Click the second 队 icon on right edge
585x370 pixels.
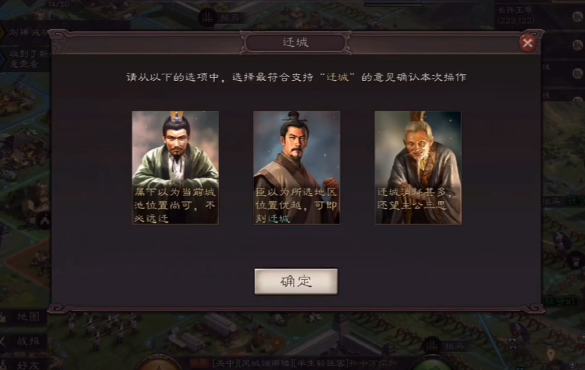578,44
